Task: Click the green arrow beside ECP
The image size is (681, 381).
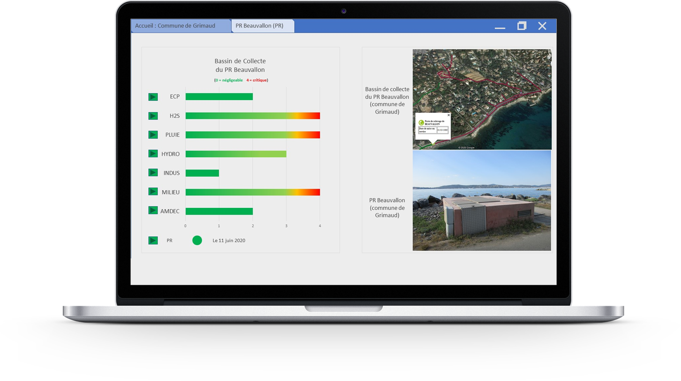Action: click(153, 97)
